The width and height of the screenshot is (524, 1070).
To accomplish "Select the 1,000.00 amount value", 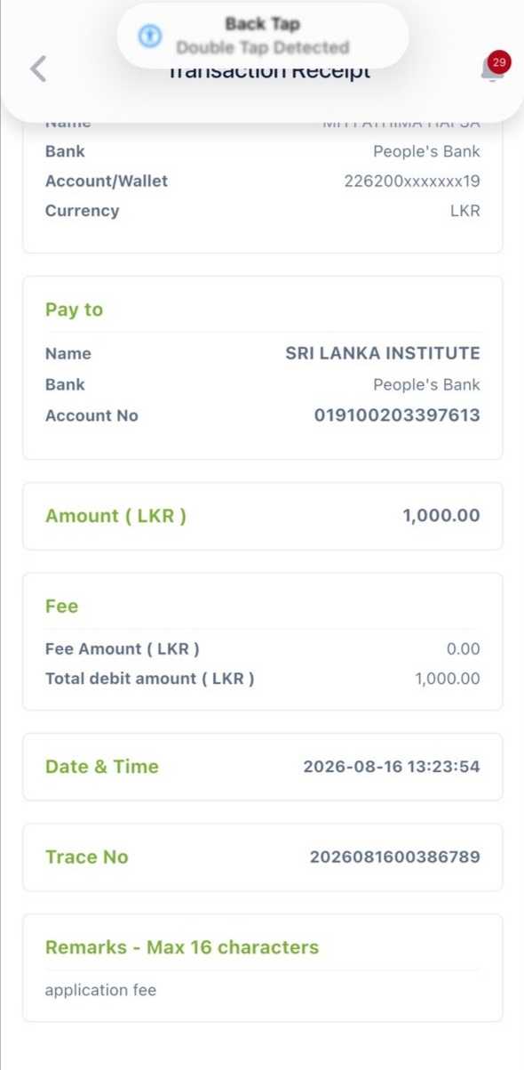I will (441, 516).
